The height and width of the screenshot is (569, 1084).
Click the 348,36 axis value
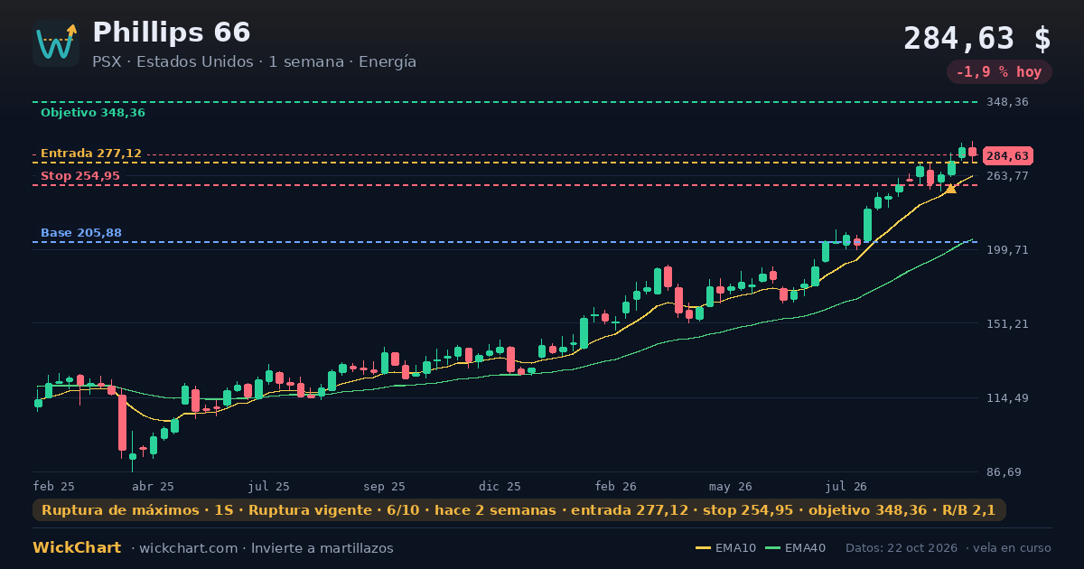[x=1007, y=102]
